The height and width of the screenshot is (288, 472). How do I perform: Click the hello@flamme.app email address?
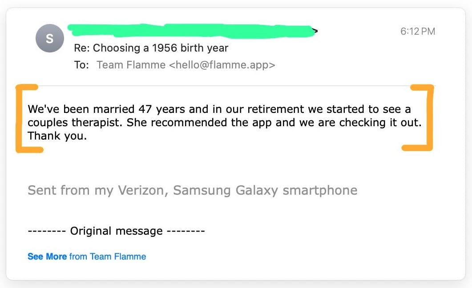coord(222,65)
